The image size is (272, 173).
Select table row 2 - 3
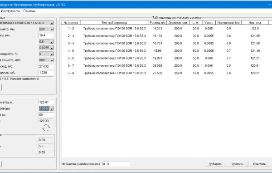pos(166,36)
